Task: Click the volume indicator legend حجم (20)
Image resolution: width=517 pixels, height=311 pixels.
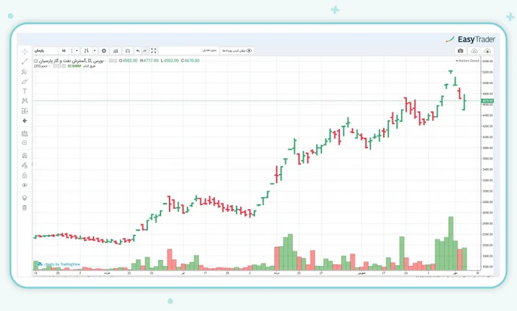Action: pos(41,66)
